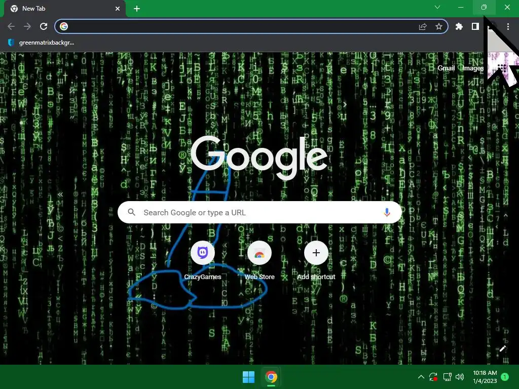Viewport: 519px width, 389px height.
Task: Open Chrome's three-dot menu
Action: click(508, 26)
